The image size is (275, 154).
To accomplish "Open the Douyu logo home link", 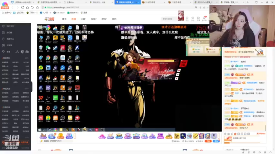I will (49, 19).
